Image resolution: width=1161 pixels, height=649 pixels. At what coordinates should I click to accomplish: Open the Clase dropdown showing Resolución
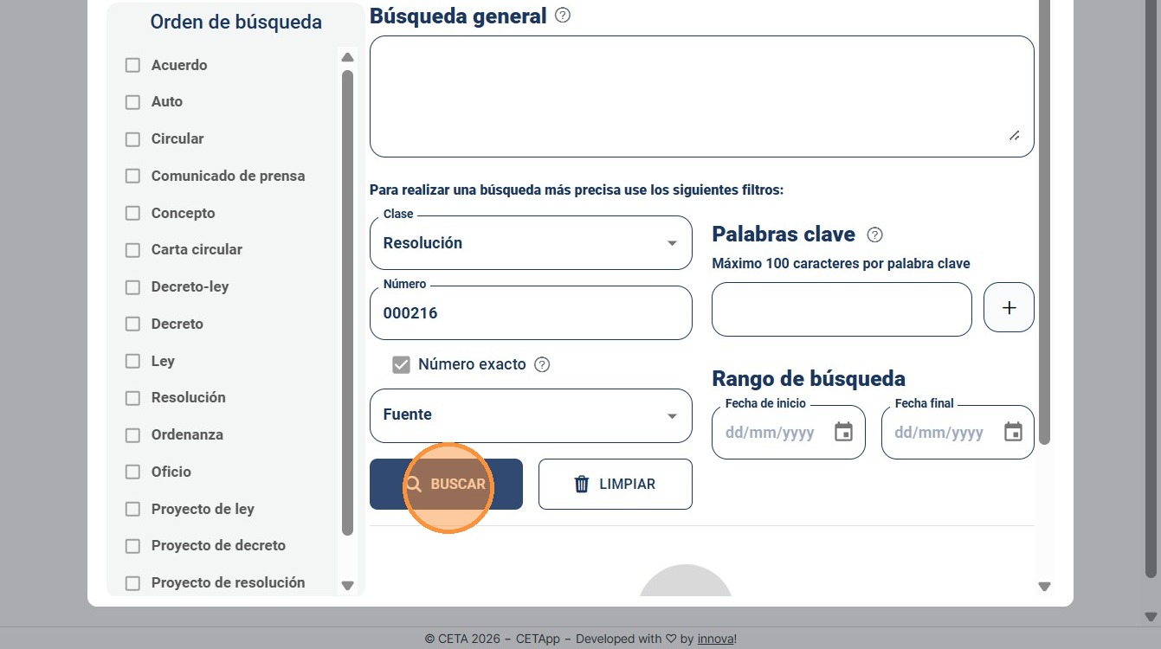pos(531,243)
